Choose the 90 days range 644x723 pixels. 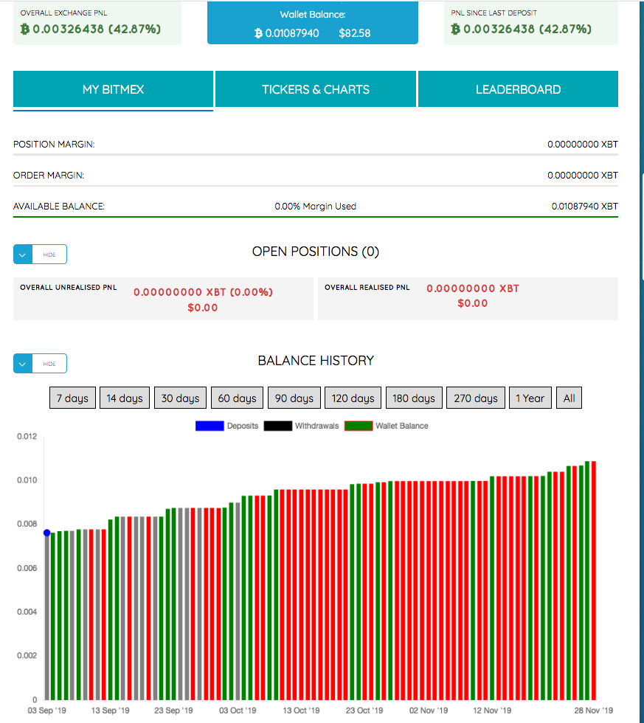click(294, 398)
